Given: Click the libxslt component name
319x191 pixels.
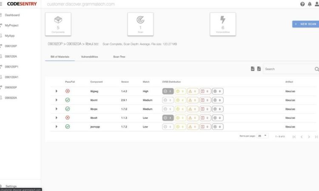Looking at the screenshot, I should [x=94, y=118].
